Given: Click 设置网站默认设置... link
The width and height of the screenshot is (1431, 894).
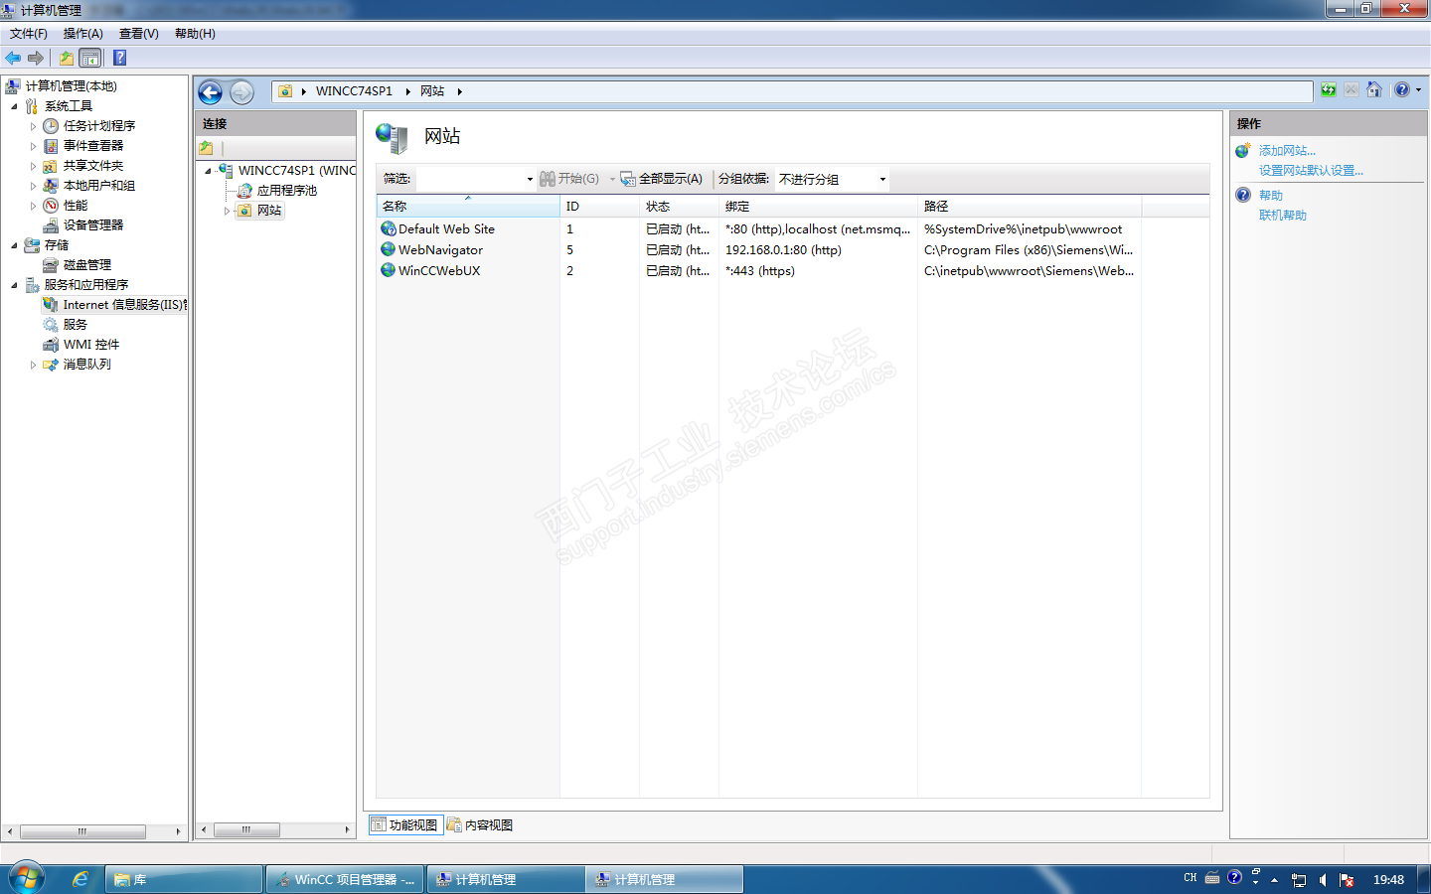Looking at the screenshot, I should [1311, 171].
